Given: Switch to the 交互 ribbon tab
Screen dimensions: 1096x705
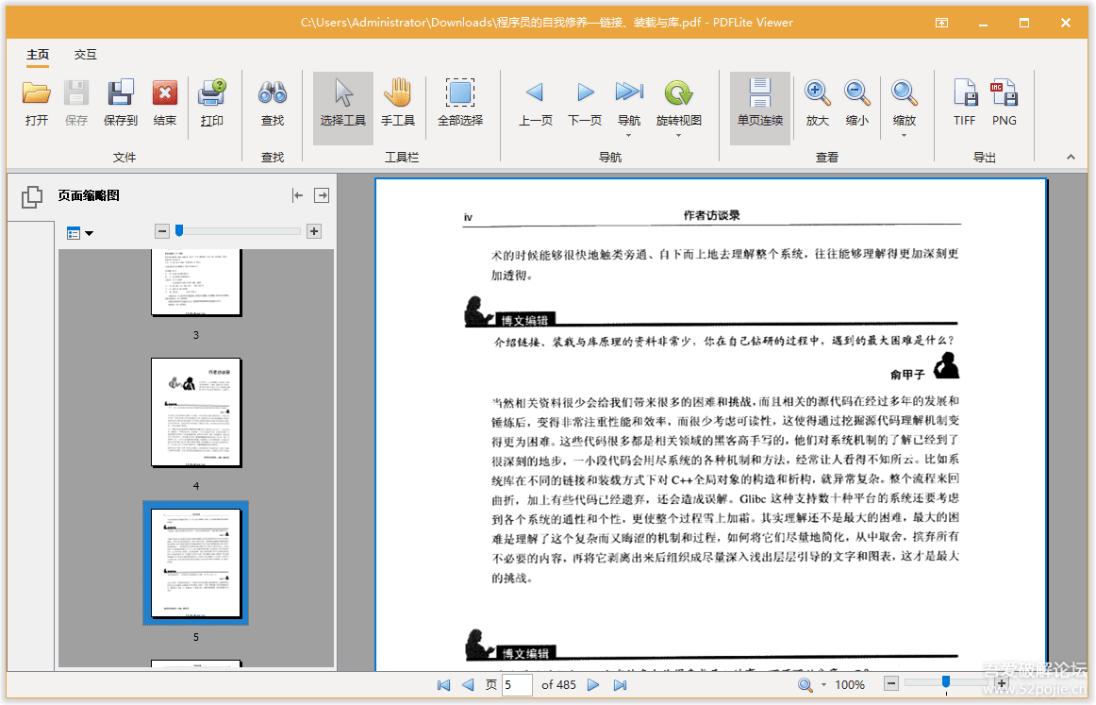Looking at the screenshot, I should (x=86, y=55).
